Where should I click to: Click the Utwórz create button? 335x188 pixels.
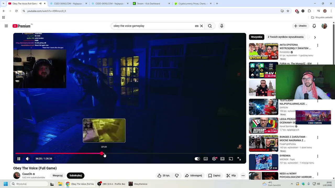300,26
